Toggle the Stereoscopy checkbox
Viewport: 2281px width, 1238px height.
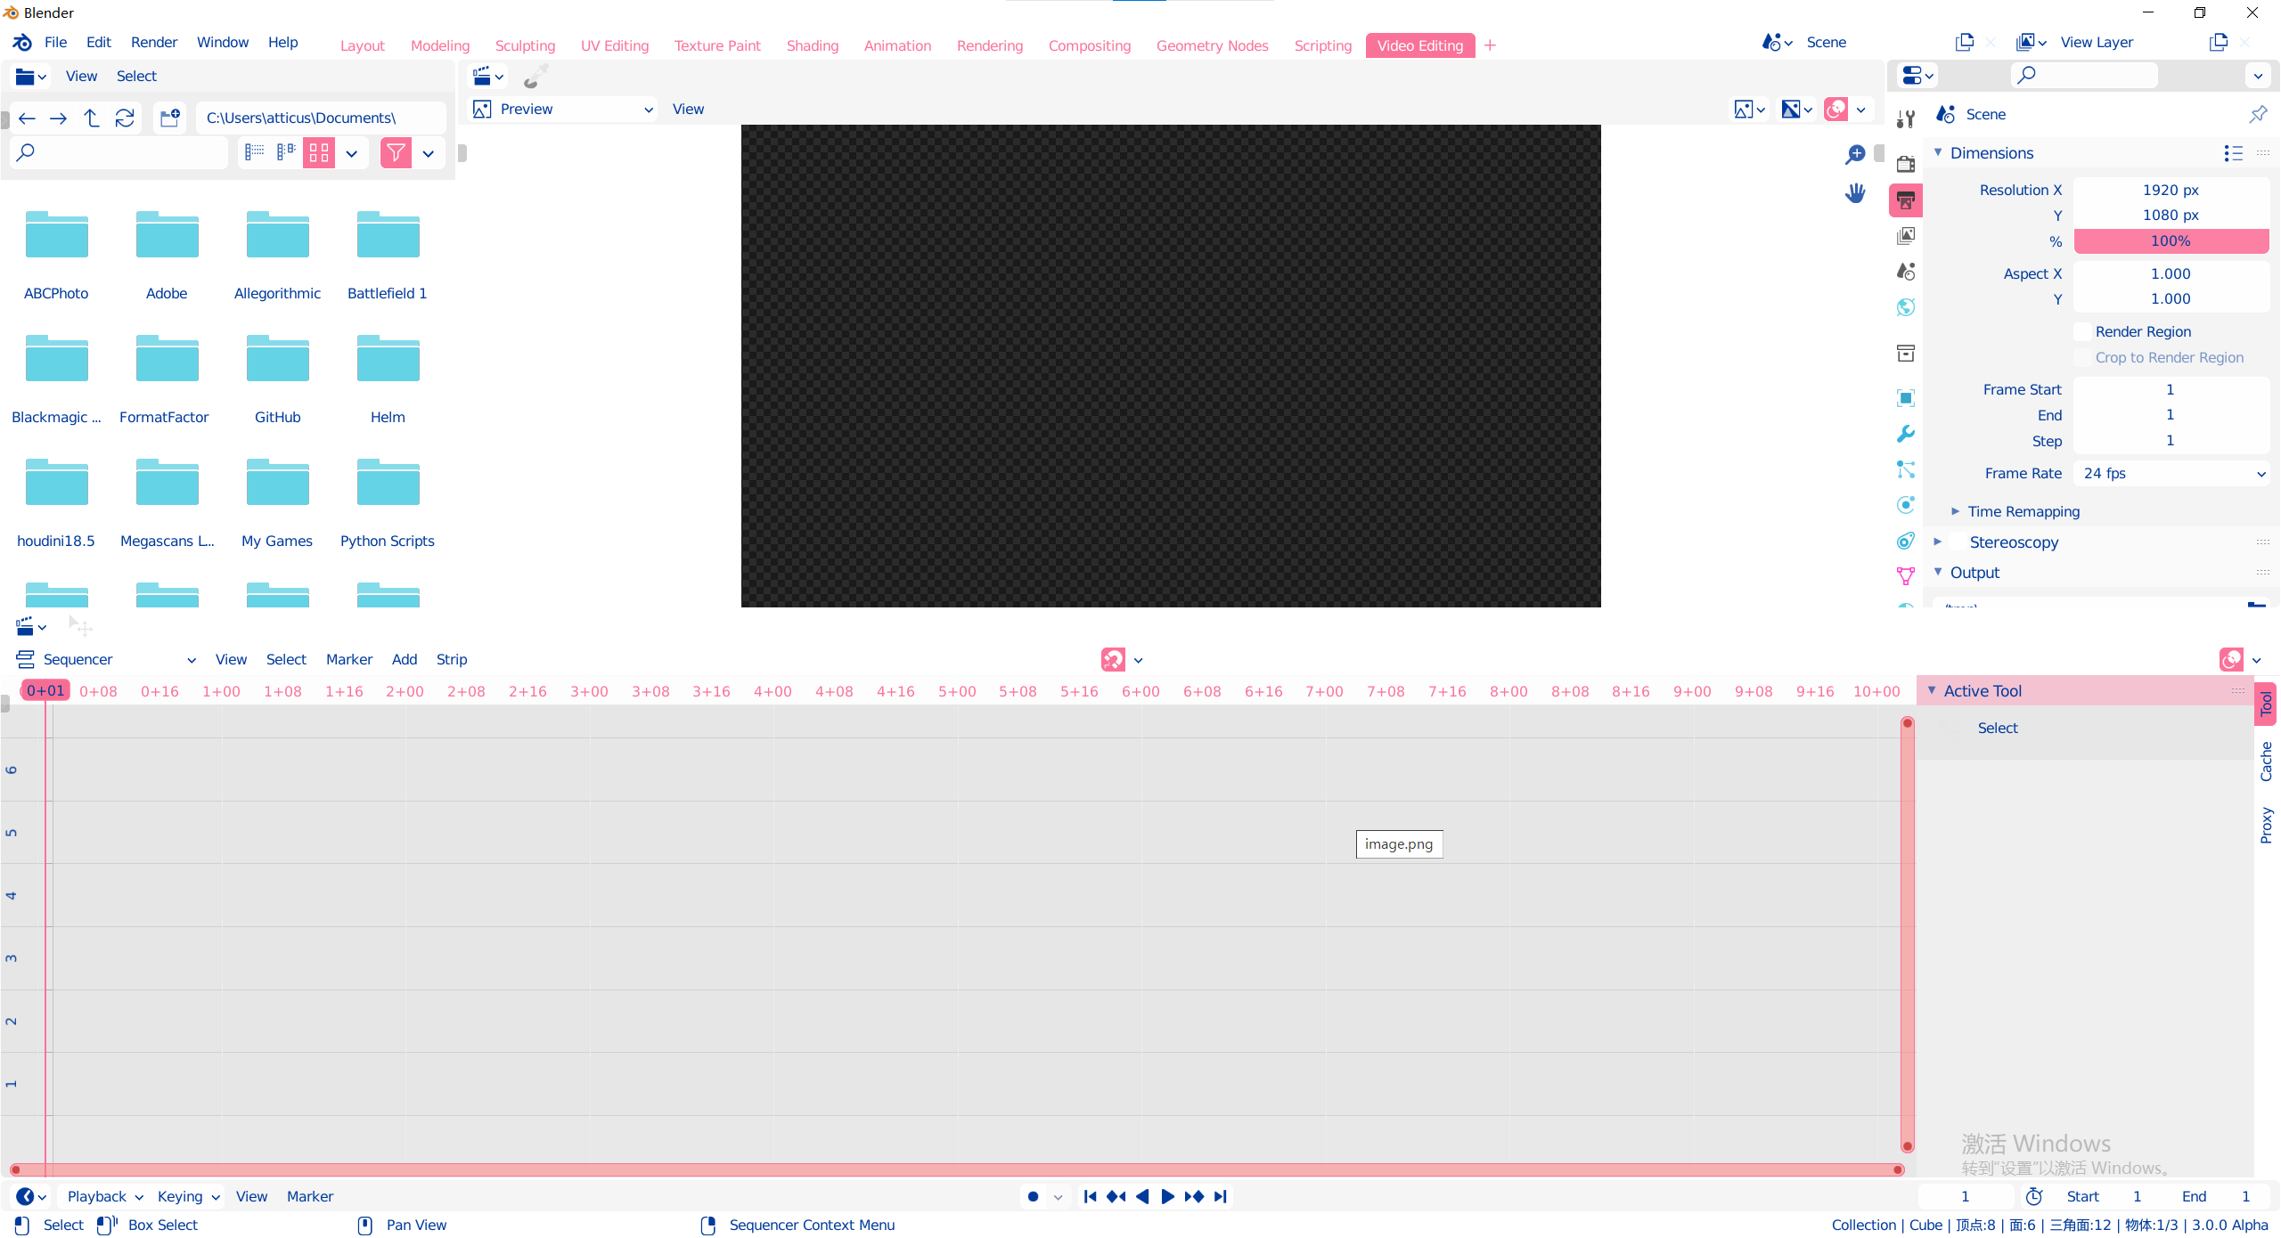point(1958,542)
